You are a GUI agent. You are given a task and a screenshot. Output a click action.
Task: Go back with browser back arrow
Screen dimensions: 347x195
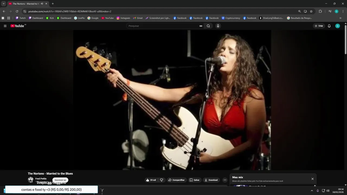(4, 11)
